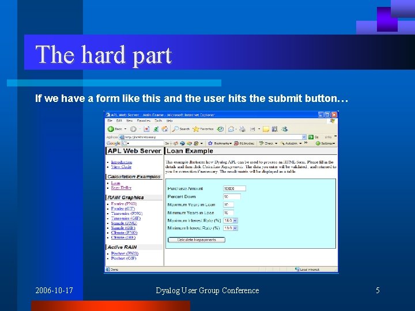The width and height of the screenshot is (415, 311).
Task: Open the Timeseries (PNG) link
Action: point(127,214)
